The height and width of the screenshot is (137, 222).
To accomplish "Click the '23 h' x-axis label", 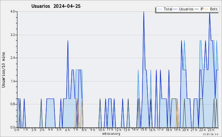I will point(211,130).
